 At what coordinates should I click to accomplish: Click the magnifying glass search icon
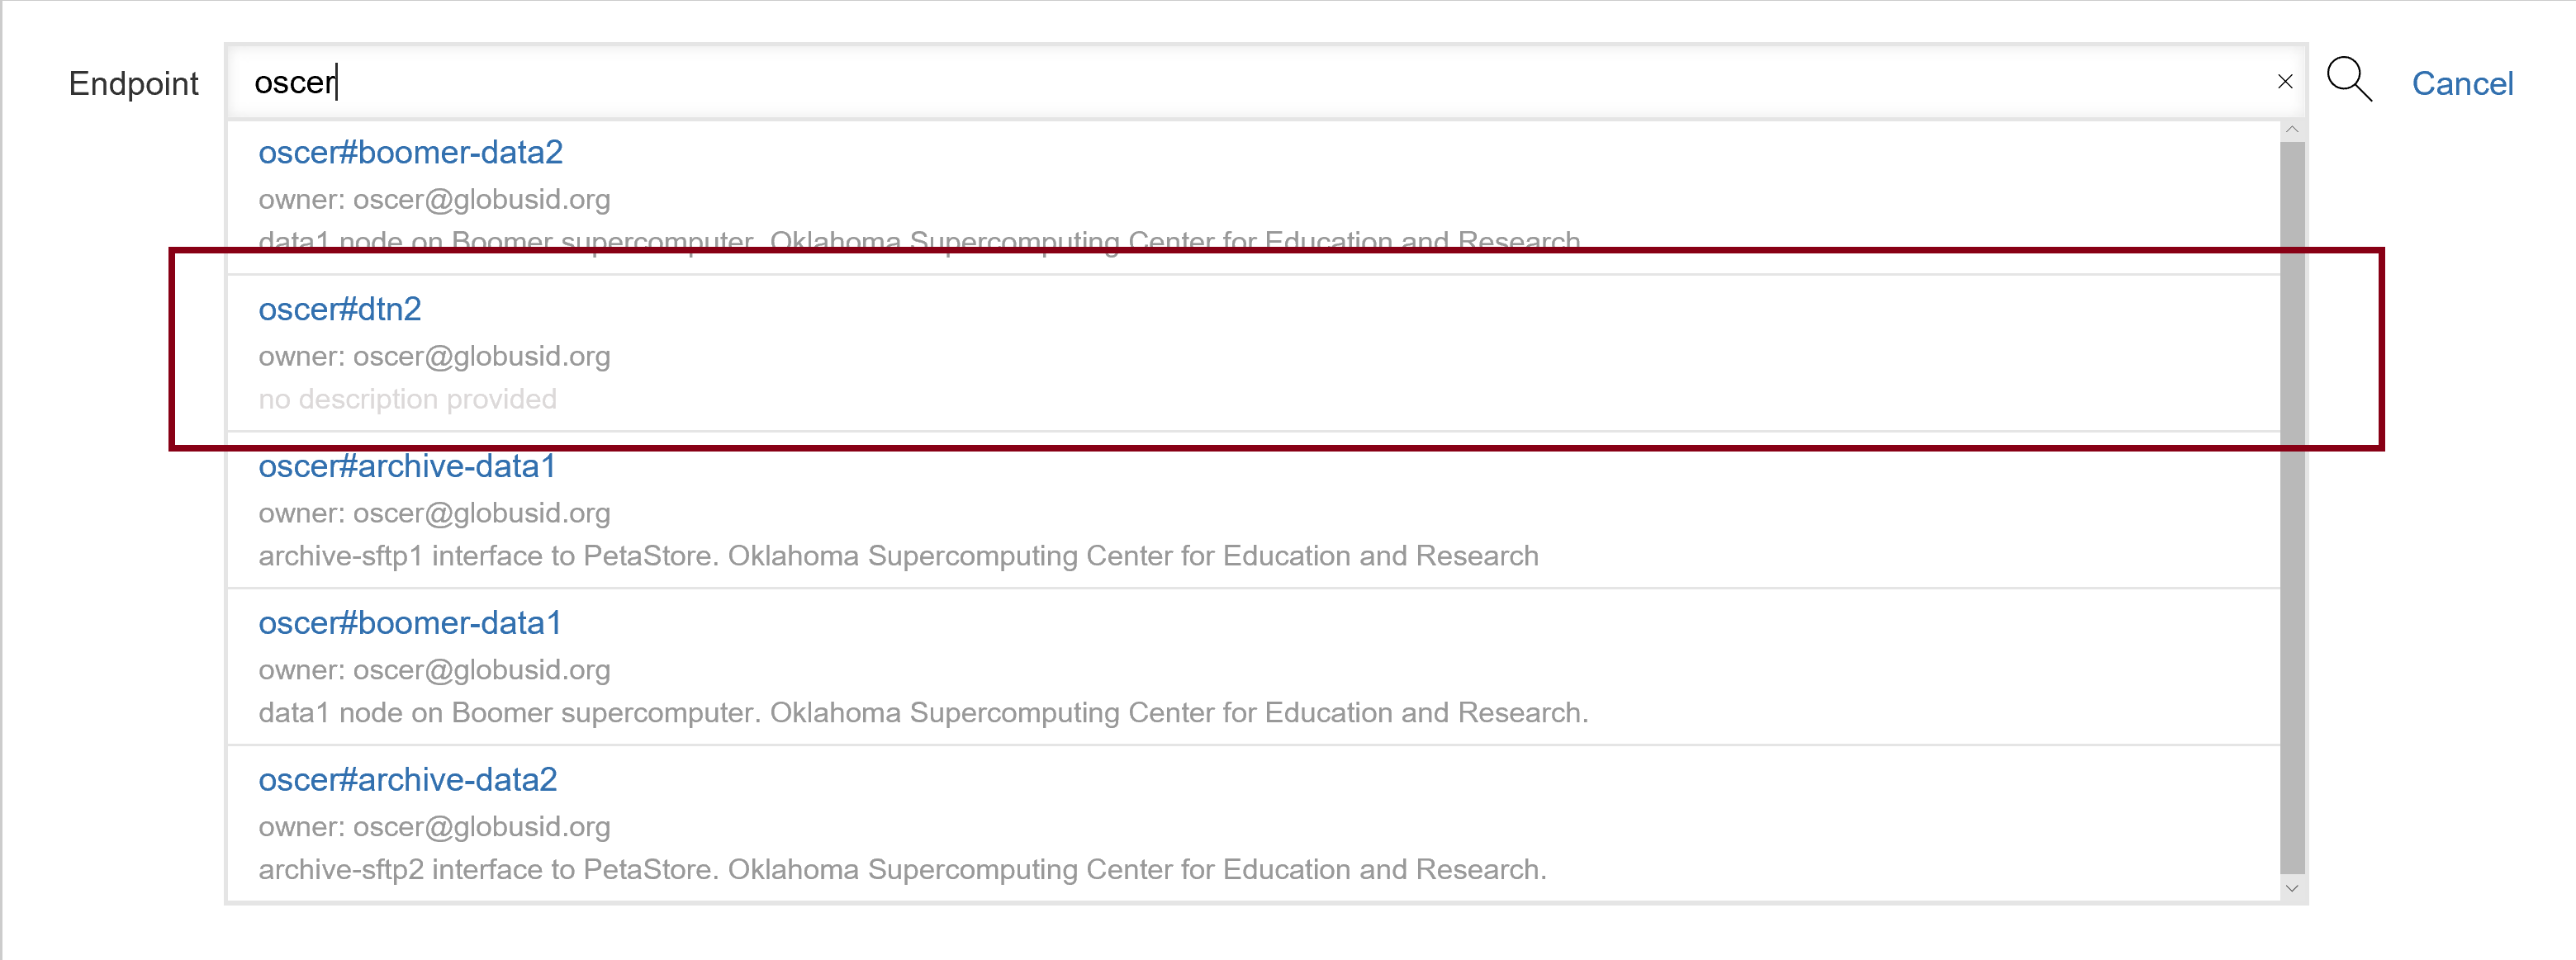(x=2348, y=80)
